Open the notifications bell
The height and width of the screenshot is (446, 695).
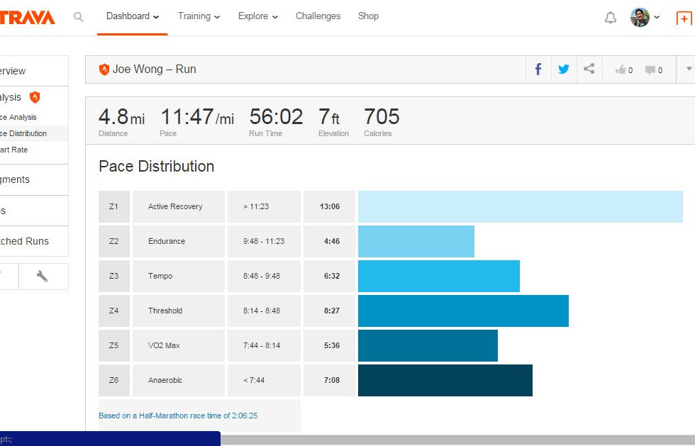click(x=610, y=18)
